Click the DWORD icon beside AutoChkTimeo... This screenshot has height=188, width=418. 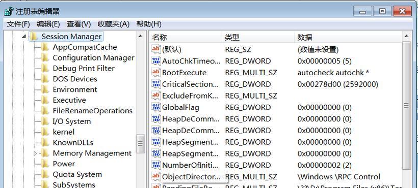coord(156,61)
